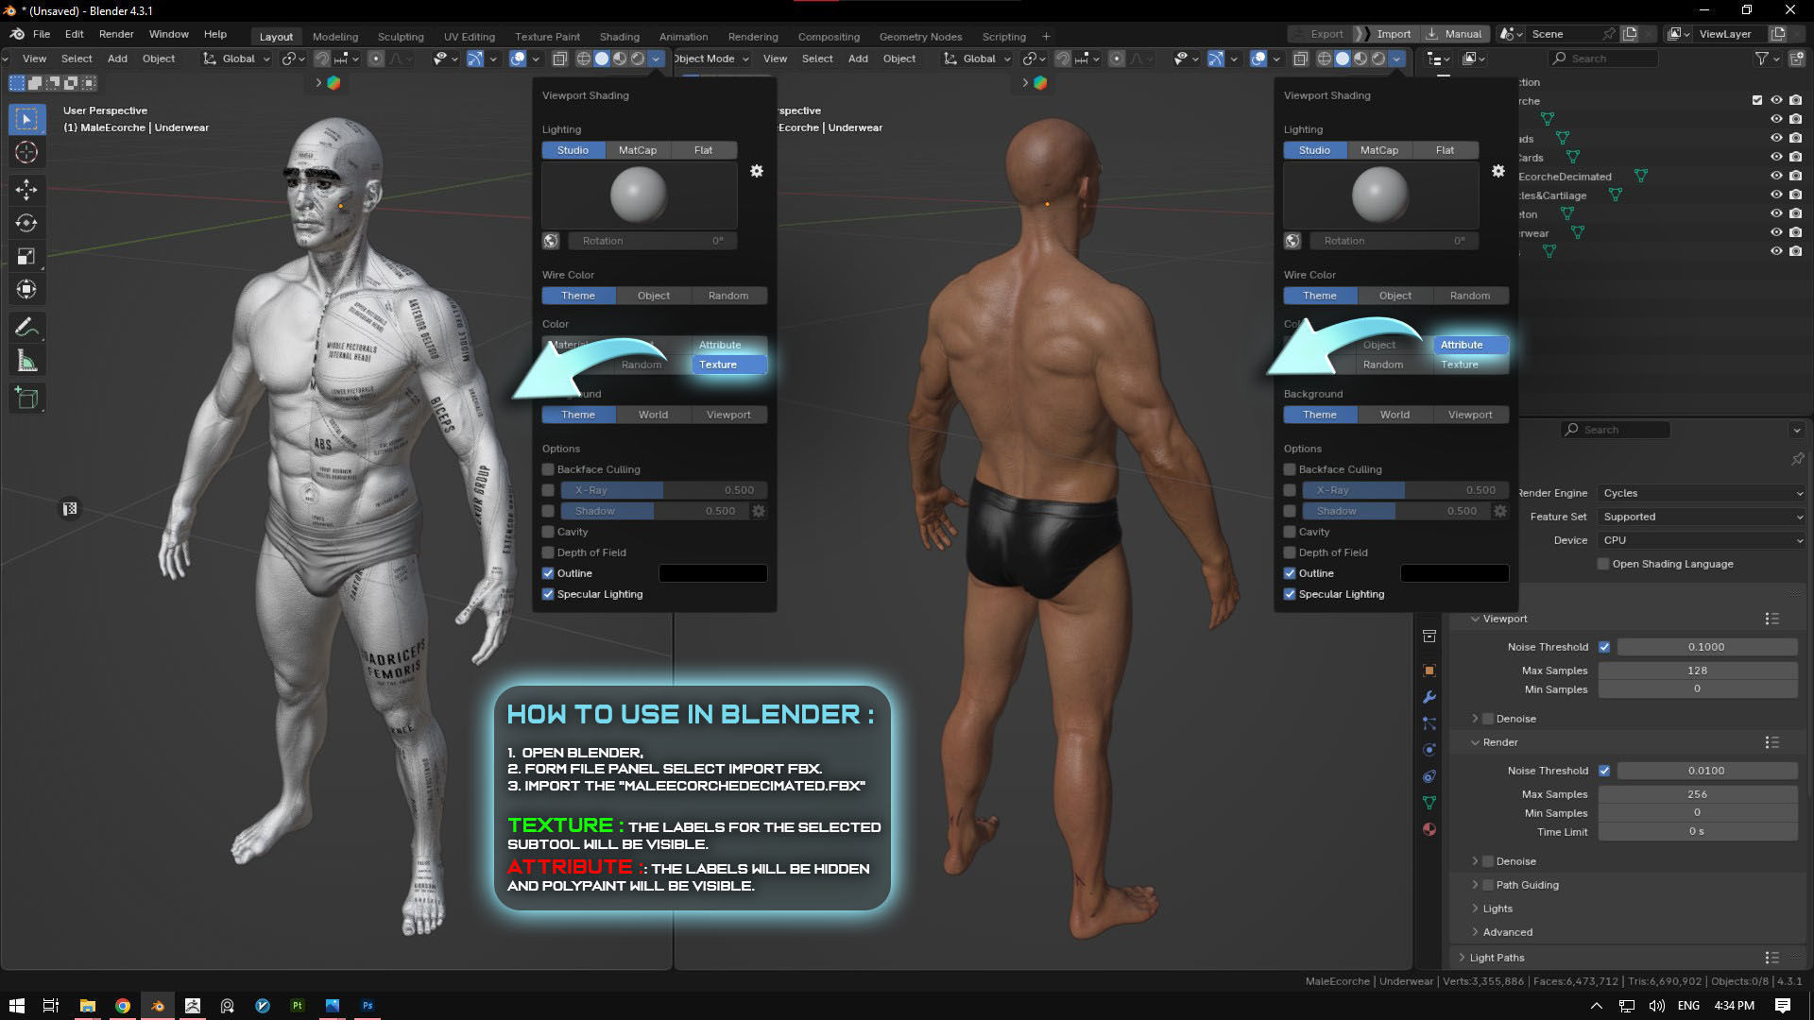Enable Depth of Field in right Viewport Shading popover

coord(1290,552)
